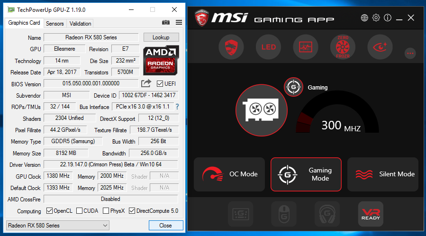The height and width of the screenshot is (236, 426).
Task: Click GPU-Z title bar app icon
Action: click(x=11, y=10)
